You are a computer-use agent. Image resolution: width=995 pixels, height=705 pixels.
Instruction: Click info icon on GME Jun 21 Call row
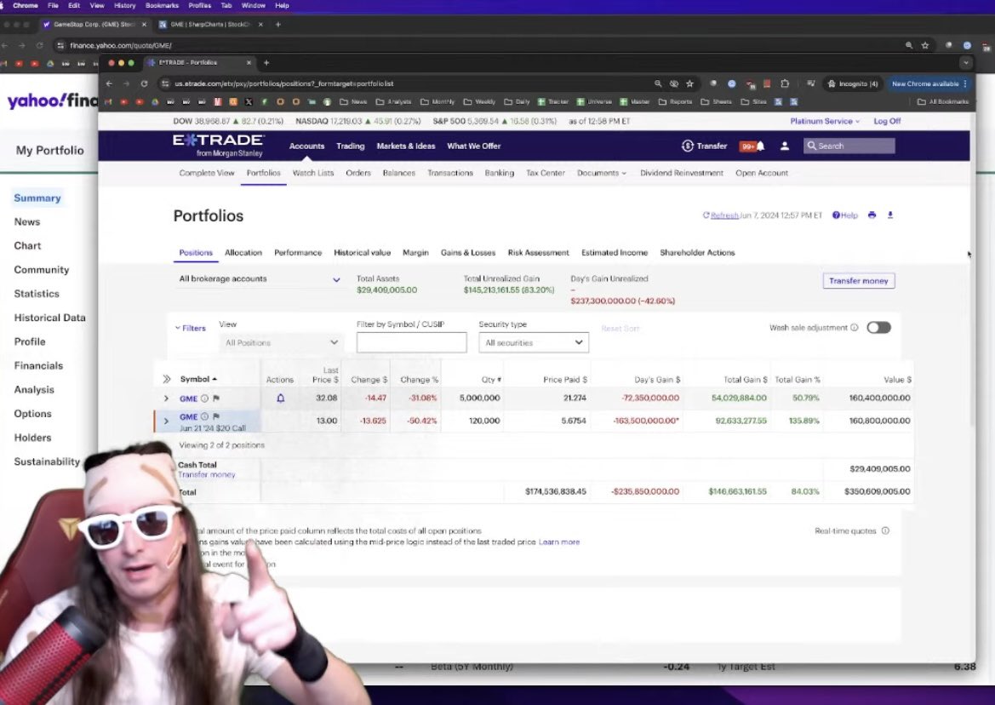(x=204, y=417)
